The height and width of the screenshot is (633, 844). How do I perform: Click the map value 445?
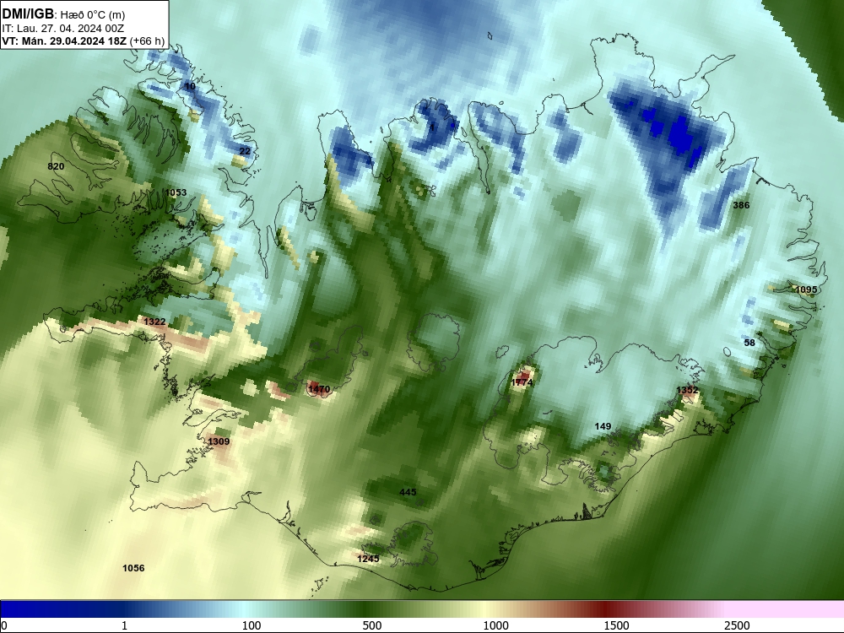coord(408,492)
